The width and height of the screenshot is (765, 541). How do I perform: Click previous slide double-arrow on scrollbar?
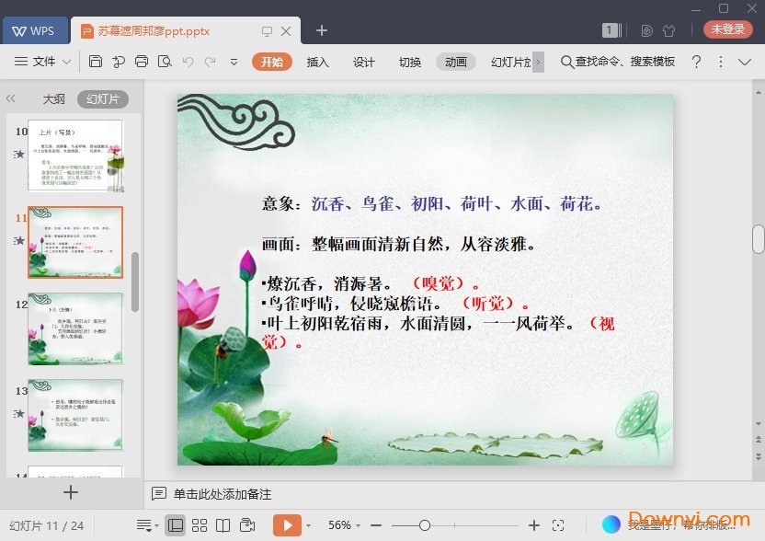click(x=759, y=439)
